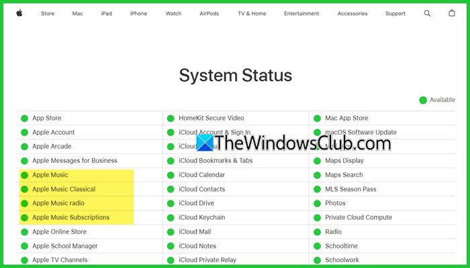Select the App Store text
Image resolution: width=470 pixels, height=268 pixels.
(x=47, y=118)
